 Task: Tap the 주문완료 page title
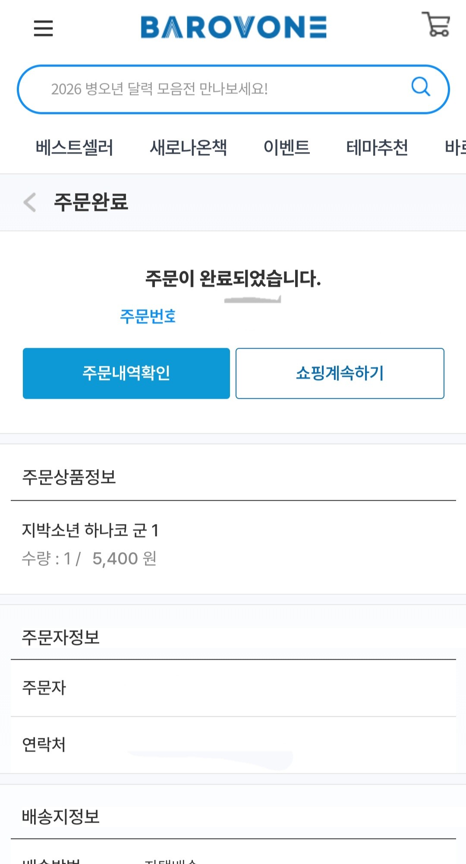click(x=91, y=202)
